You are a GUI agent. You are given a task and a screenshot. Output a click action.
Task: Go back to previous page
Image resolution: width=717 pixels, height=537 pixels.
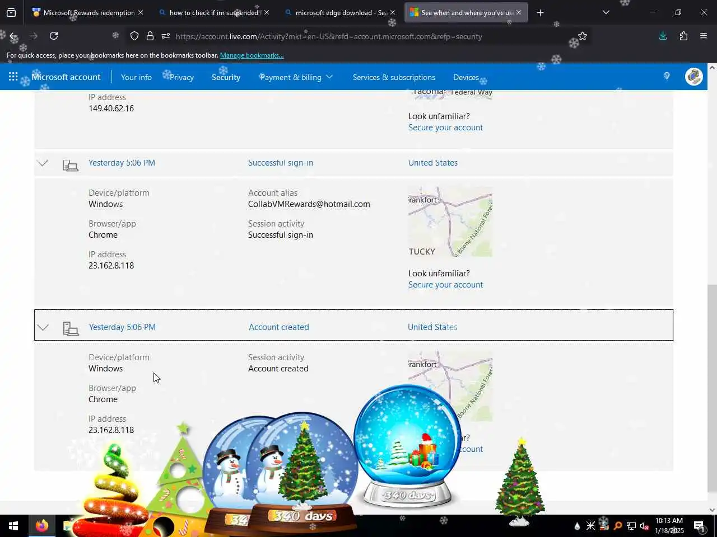click(x=13, y=36)
